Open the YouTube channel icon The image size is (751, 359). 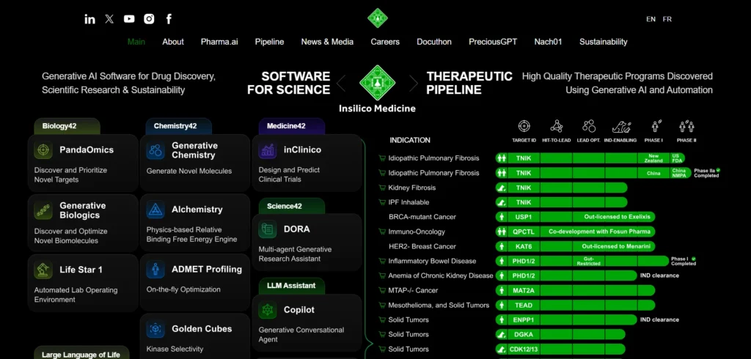[x=129, y=19]
